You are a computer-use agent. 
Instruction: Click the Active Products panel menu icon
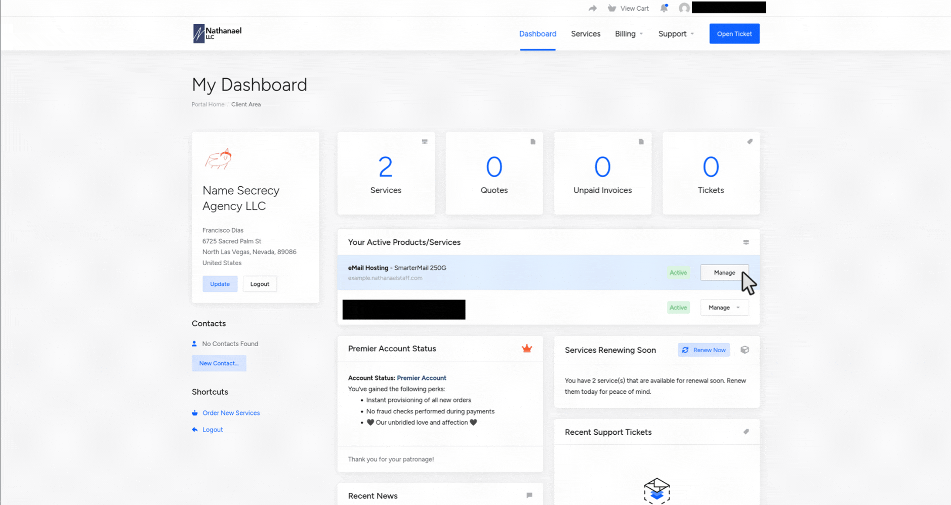point(746,242)
